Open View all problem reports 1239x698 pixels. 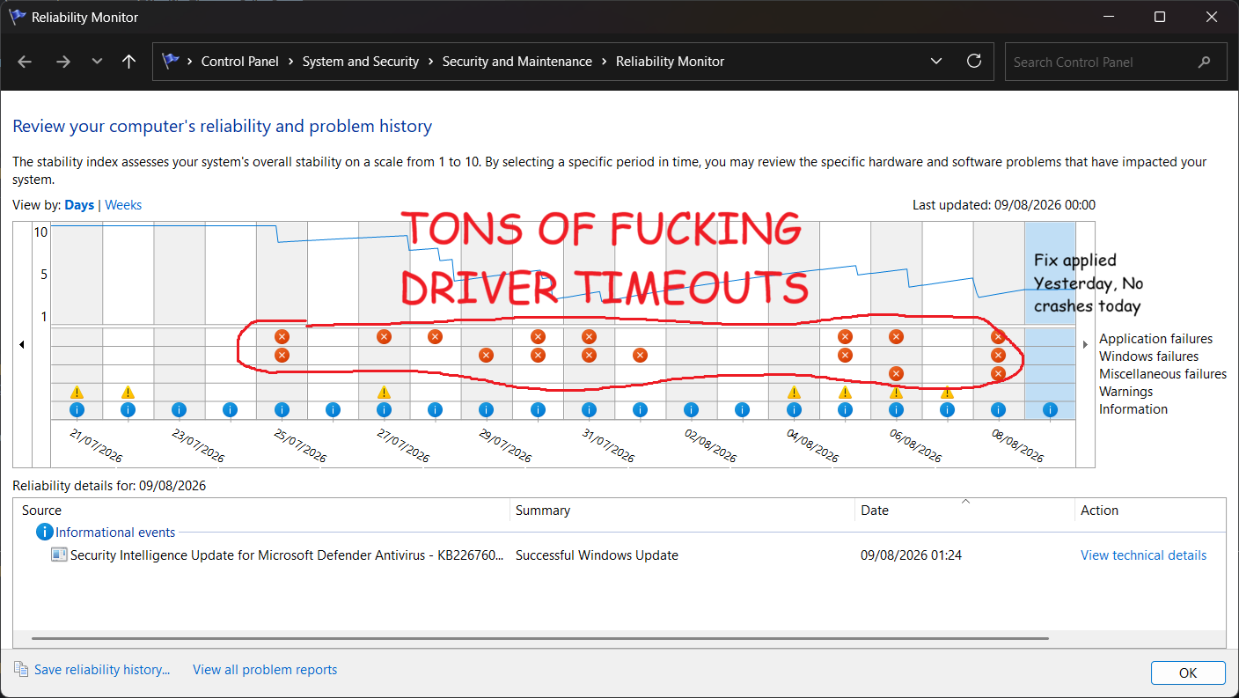coord(265,670)
